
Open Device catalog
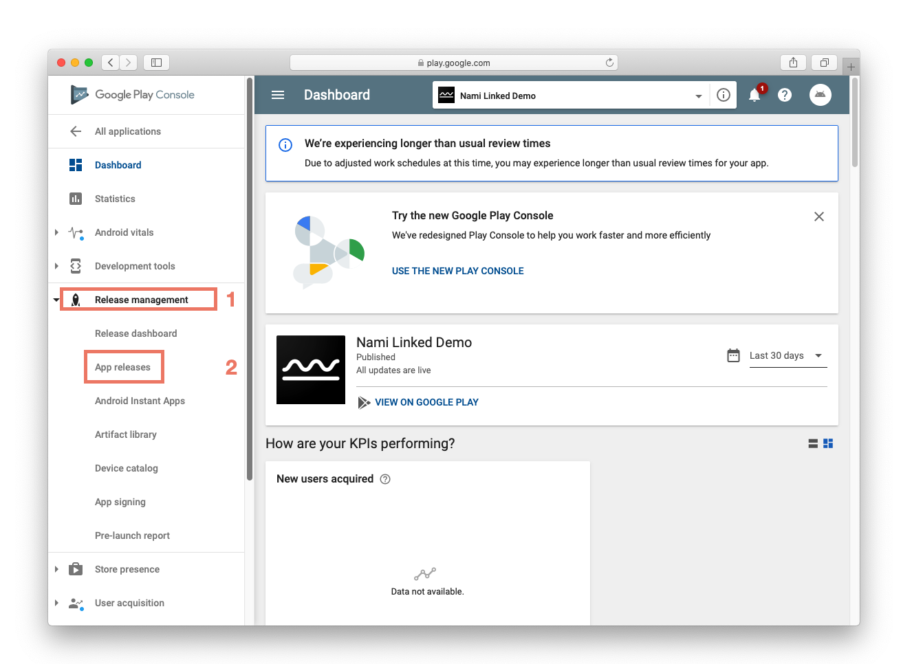[x=127, y=468]
